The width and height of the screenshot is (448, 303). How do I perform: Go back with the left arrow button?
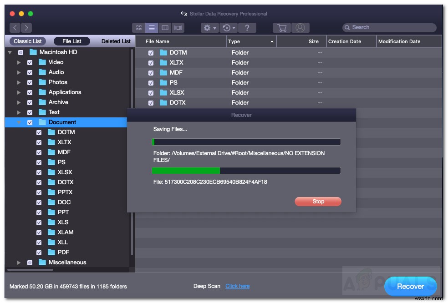(x=15, y=28)
